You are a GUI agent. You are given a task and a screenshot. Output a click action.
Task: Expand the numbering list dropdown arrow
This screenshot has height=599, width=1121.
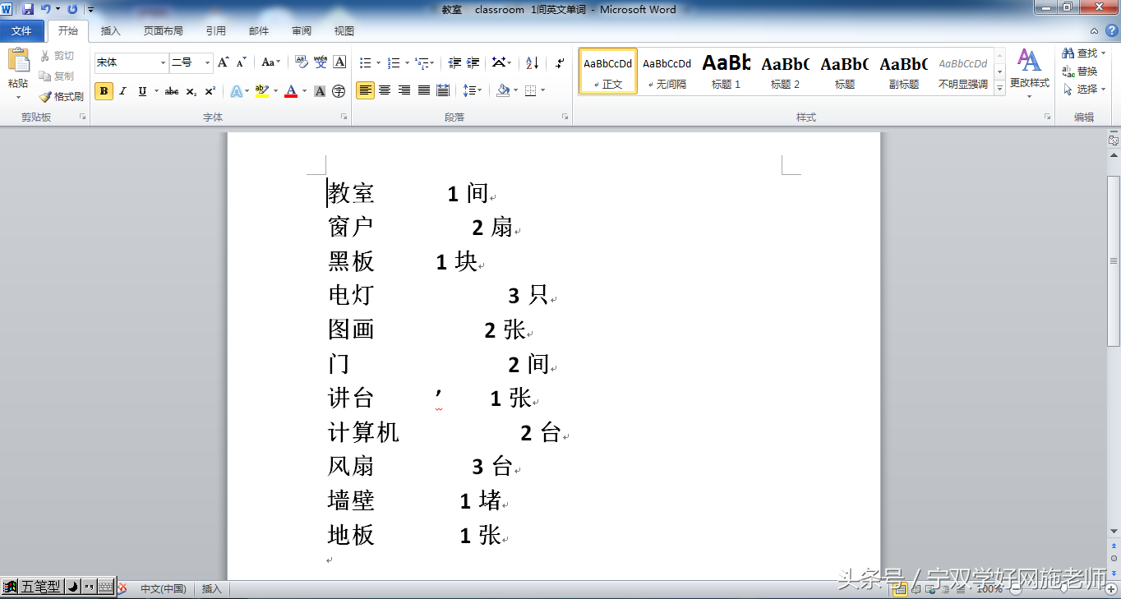point(406,63)
